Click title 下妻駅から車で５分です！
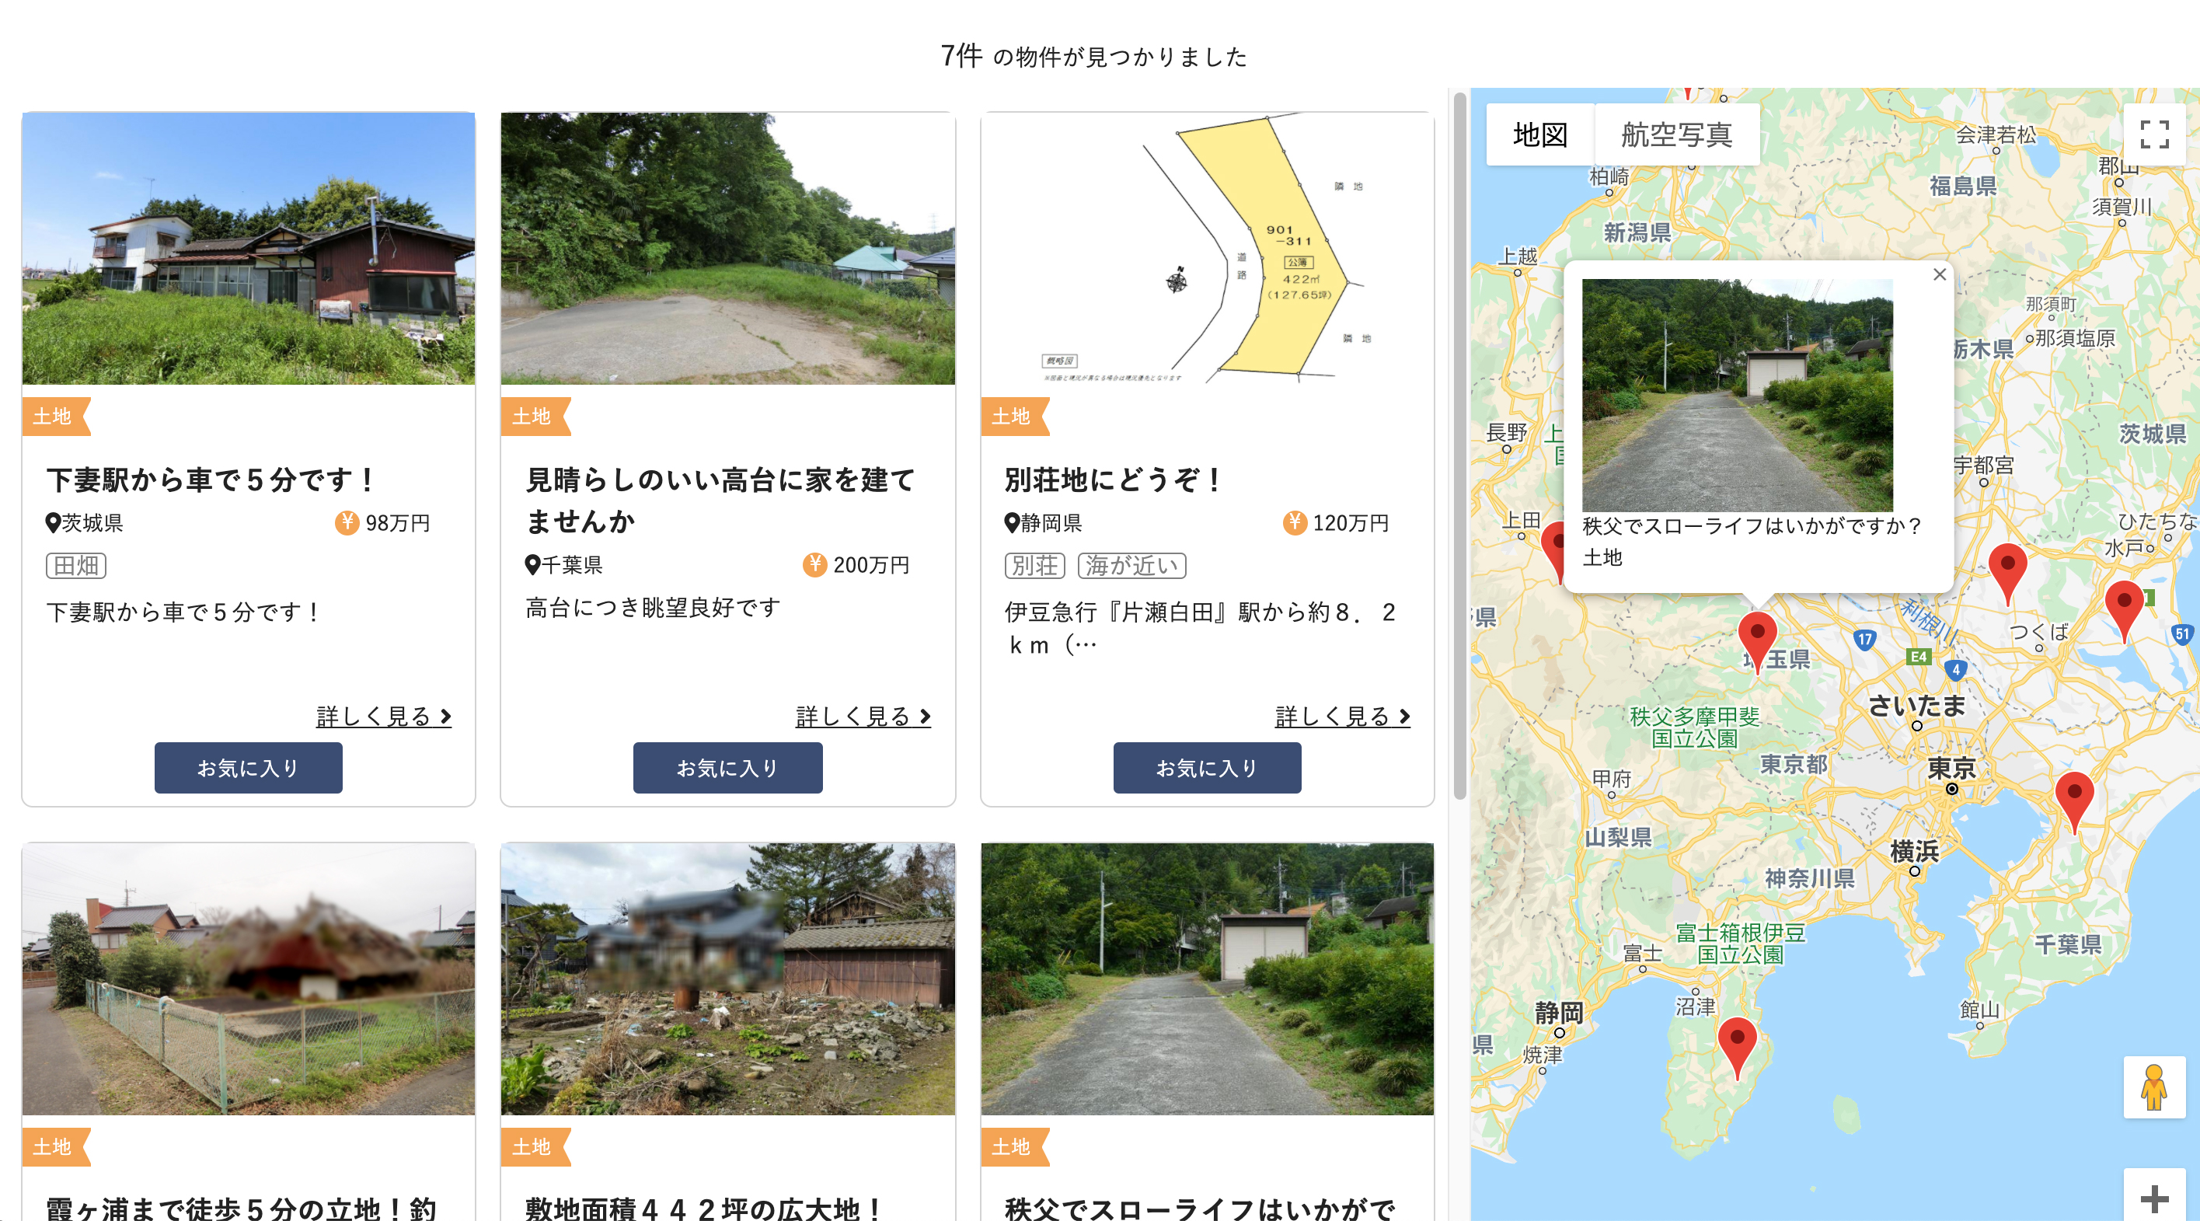 point(211,480)
